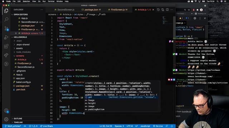Click 'styles' in the breadcrumb path
Screen dimensions: 229x128
(80, 15)
